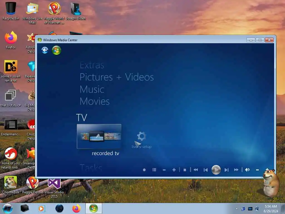Click the fast forward button
285x214 pixels.
tap(236, 170)
